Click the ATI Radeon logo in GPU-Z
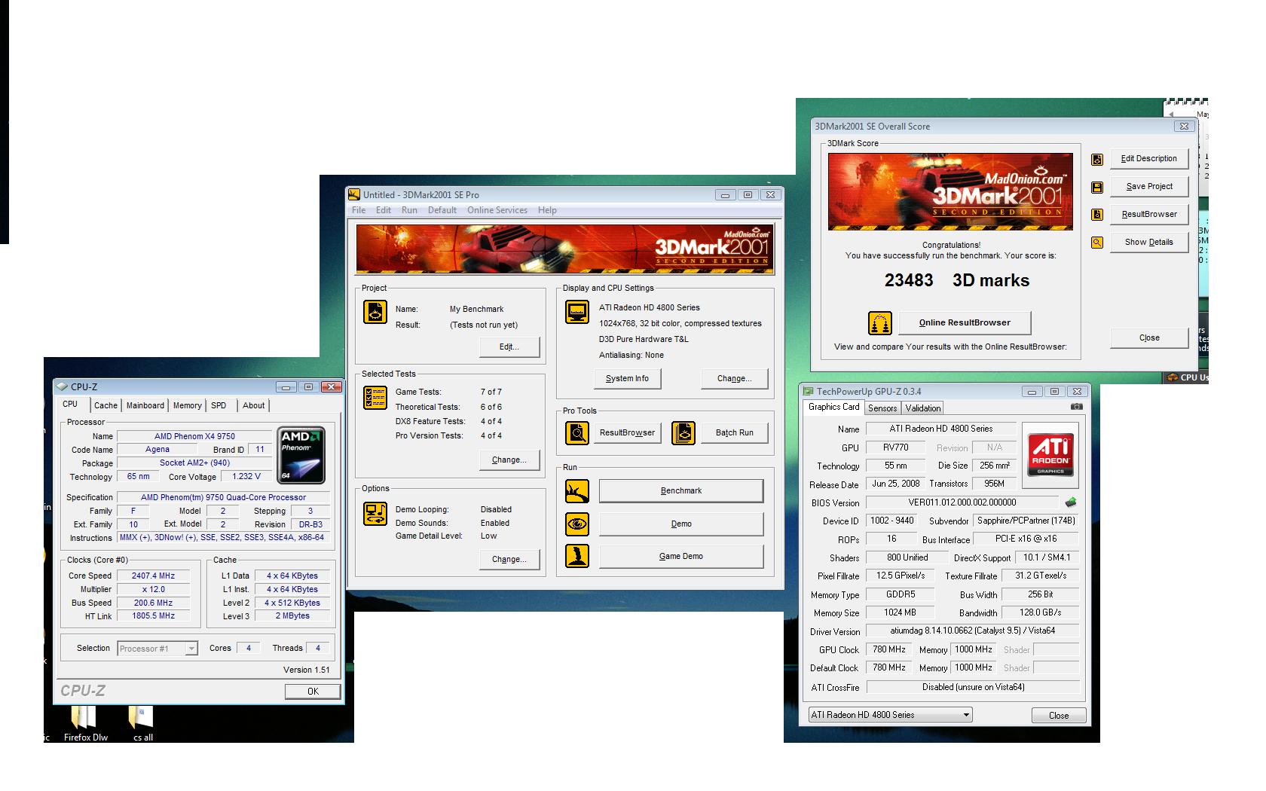 (x=1050, y=456)
